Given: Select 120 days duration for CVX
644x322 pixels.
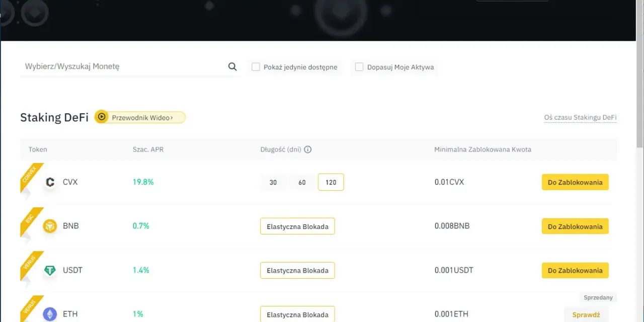Looking at the screenshot, I should (x=331, y=182).
